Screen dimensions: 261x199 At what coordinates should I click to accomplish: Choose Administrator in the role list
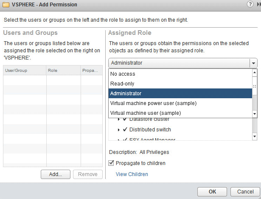(180, 94)
